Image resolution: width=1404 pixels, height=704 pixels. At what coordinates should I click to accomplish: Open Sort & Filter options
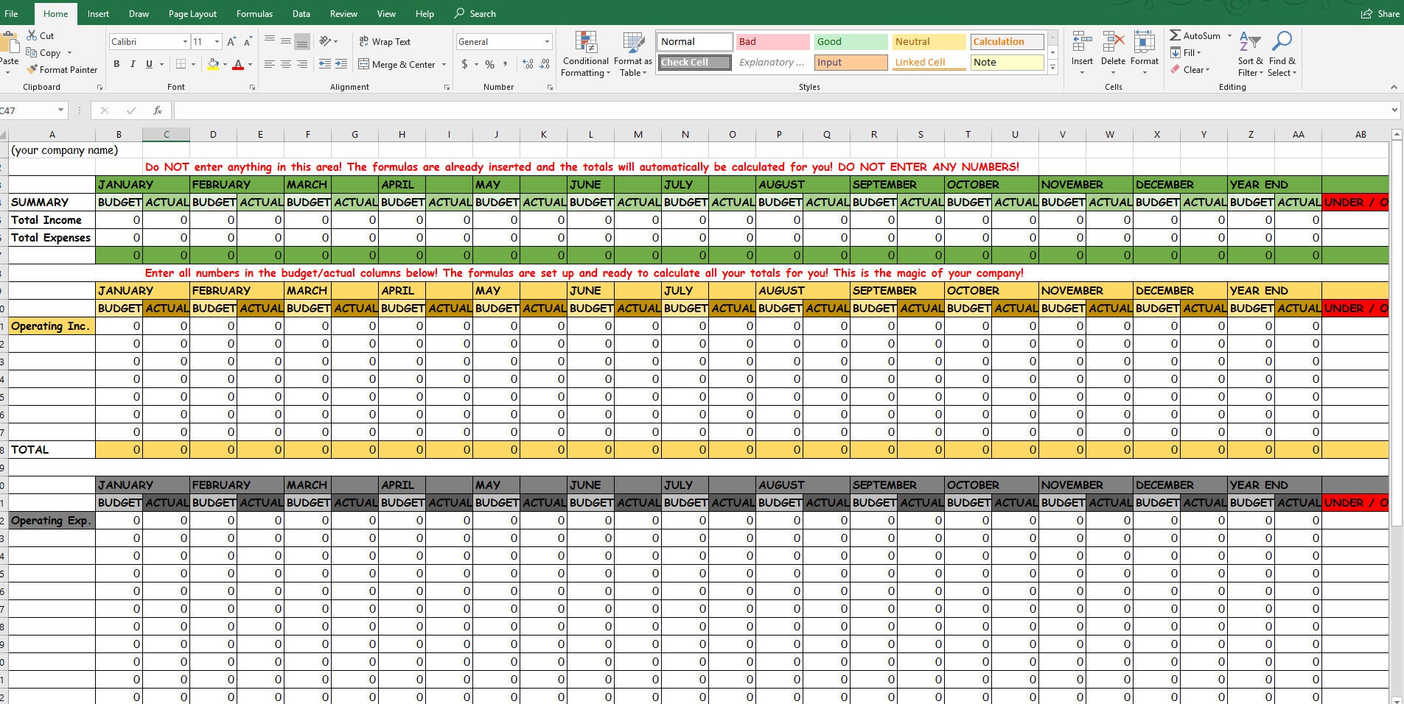click(1249, 53)
